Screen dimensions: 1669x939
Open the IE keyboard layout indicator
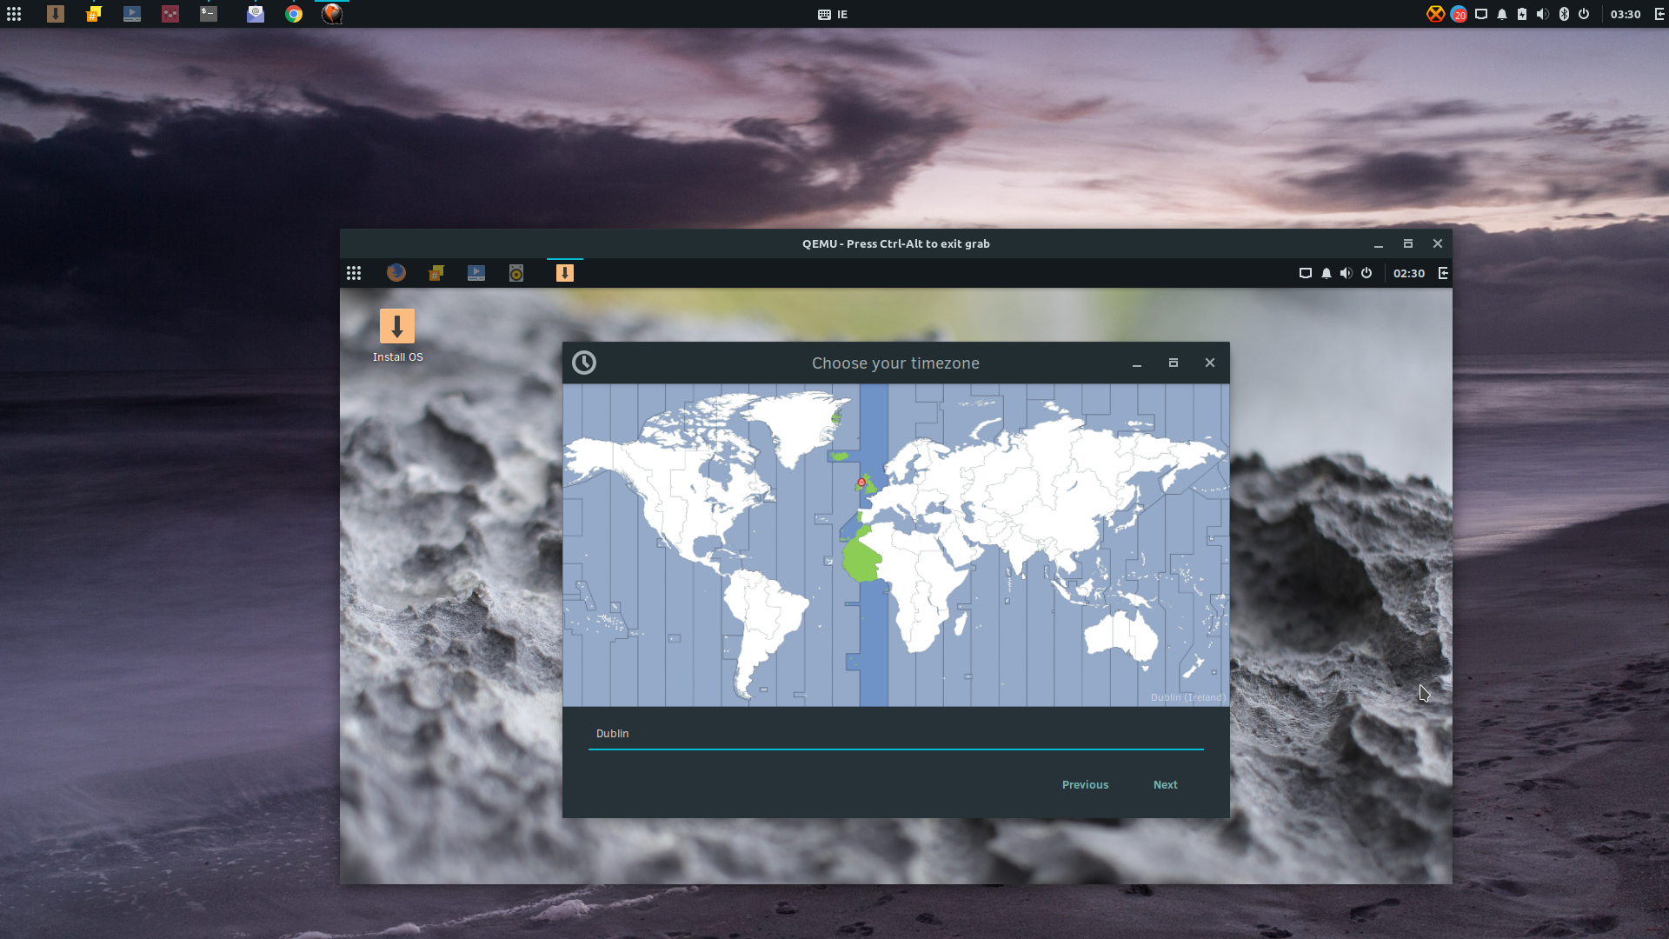click(x=833, y=14)
